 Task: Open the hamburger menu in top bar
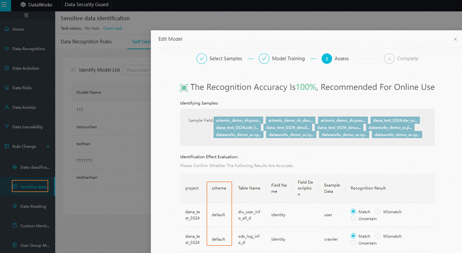click(4, 5)
